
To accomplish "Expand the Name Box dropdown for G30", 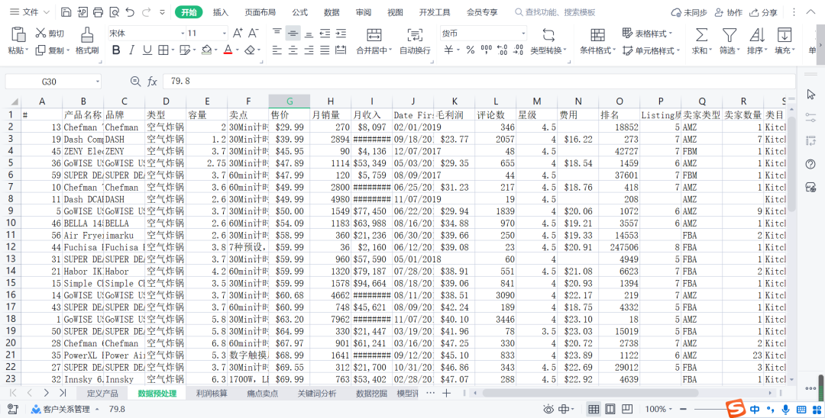I will point(97,82).
